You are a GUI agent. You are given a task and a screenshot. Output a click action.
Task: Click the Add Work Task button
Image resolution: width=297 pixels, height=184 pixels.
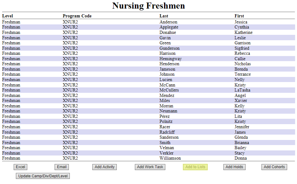pyautogui.click(x=150, y=167)
